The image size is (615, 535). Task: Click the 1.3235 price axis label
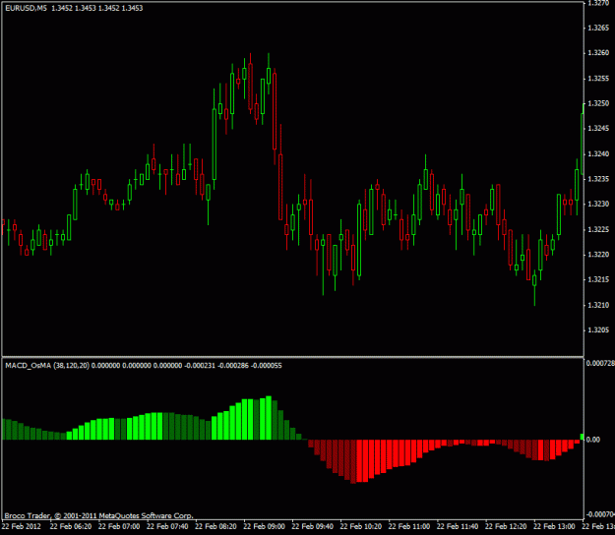tap(598, 179)
